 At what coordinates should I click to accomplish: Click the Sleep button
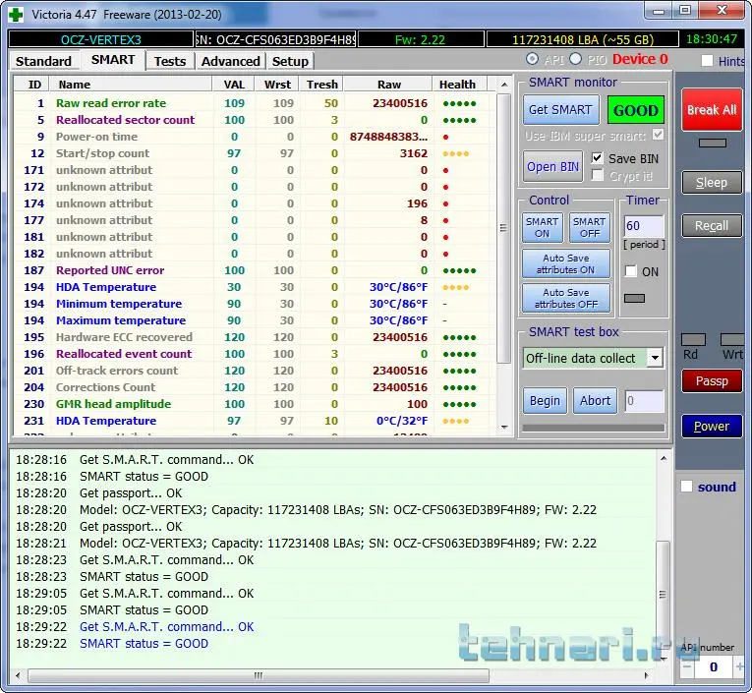pos(712,182)
